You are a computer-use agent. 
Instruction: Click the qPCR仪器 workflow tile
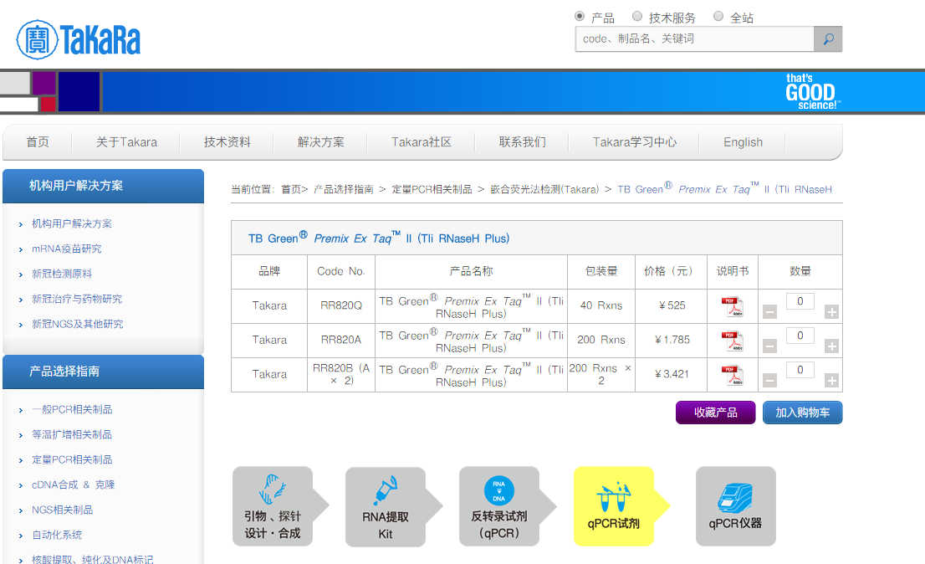[736, 506]
